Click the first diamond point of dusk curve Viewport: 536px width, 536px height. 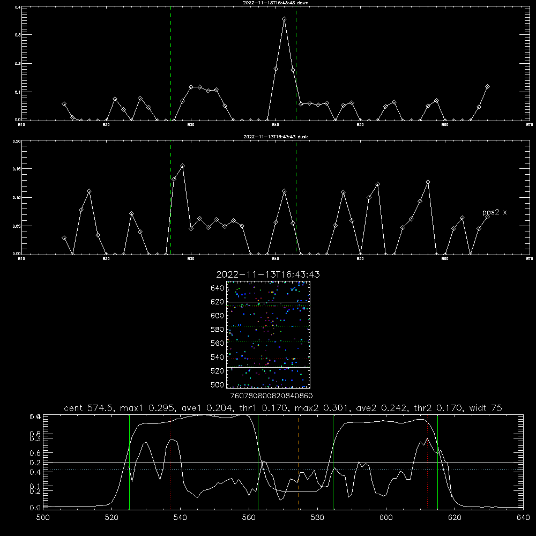point(64,237)
